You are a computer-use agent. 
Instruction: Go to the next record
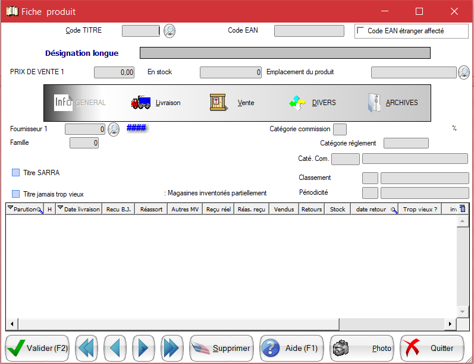tap(143, 348)
